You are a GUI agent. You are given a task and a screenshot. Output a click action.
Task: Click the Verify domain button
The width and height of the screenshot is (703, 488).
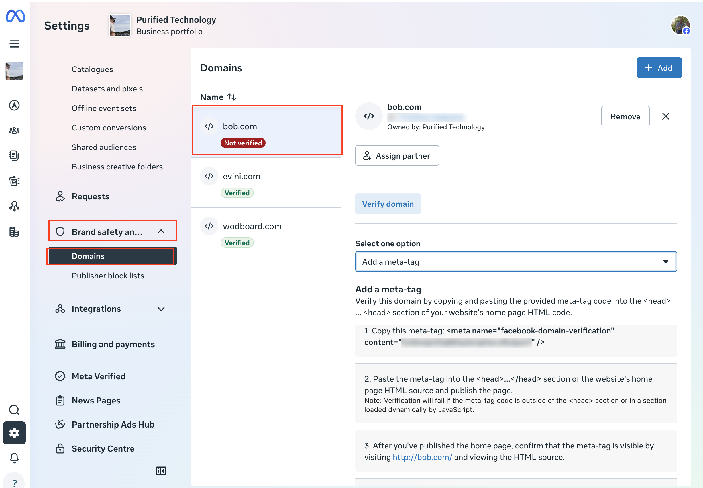click(x=388, y=204)
